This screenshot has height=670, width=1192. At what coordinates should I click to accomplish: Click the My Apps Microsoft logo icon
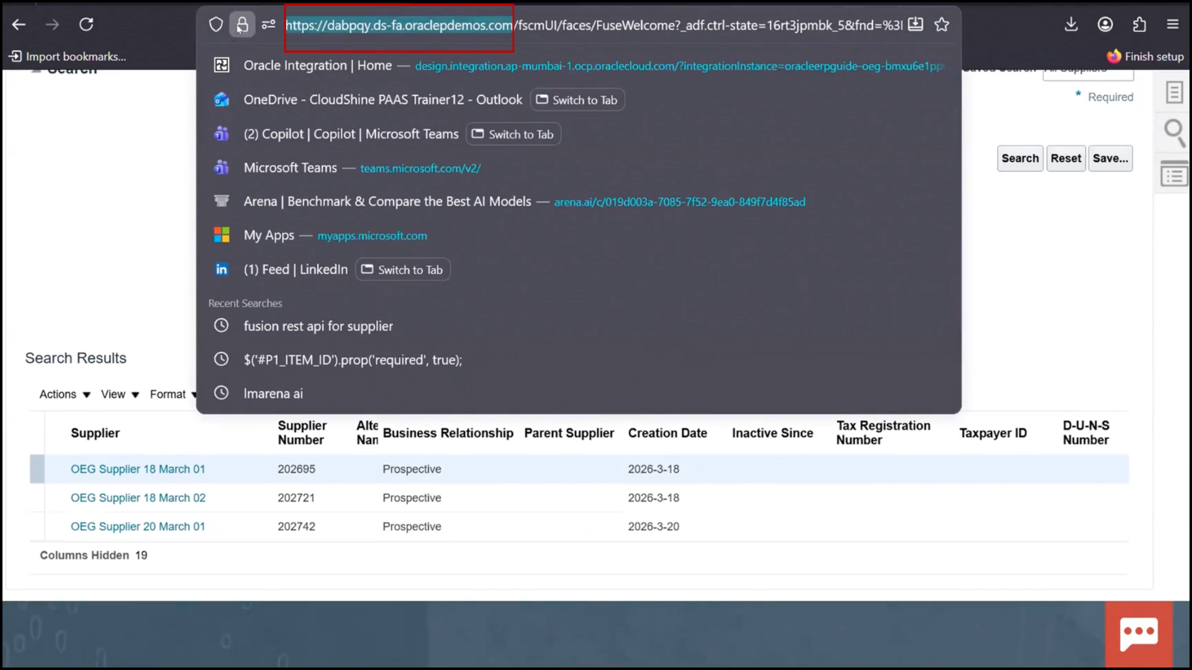tap(222, 235)
